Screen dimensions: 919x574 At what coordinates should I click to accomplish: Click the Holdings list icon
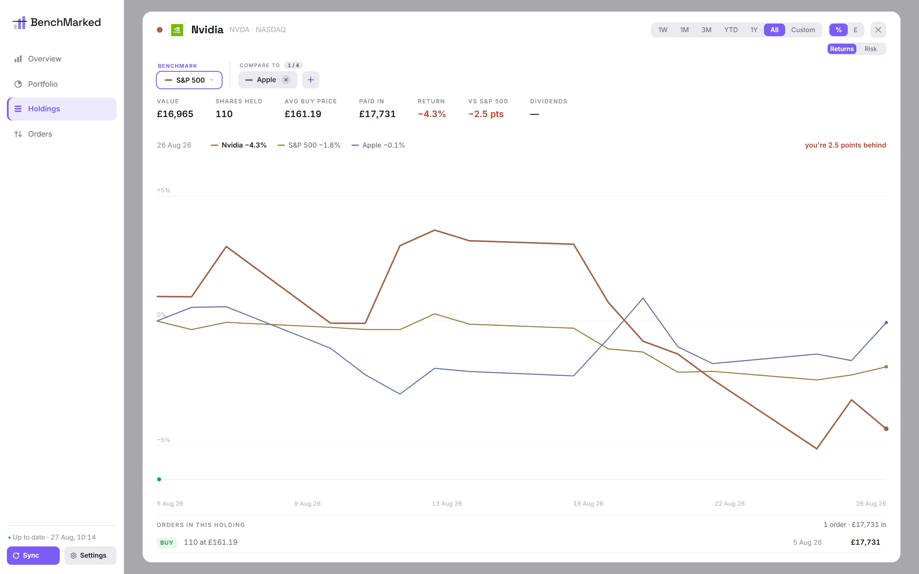pos(18,109)
